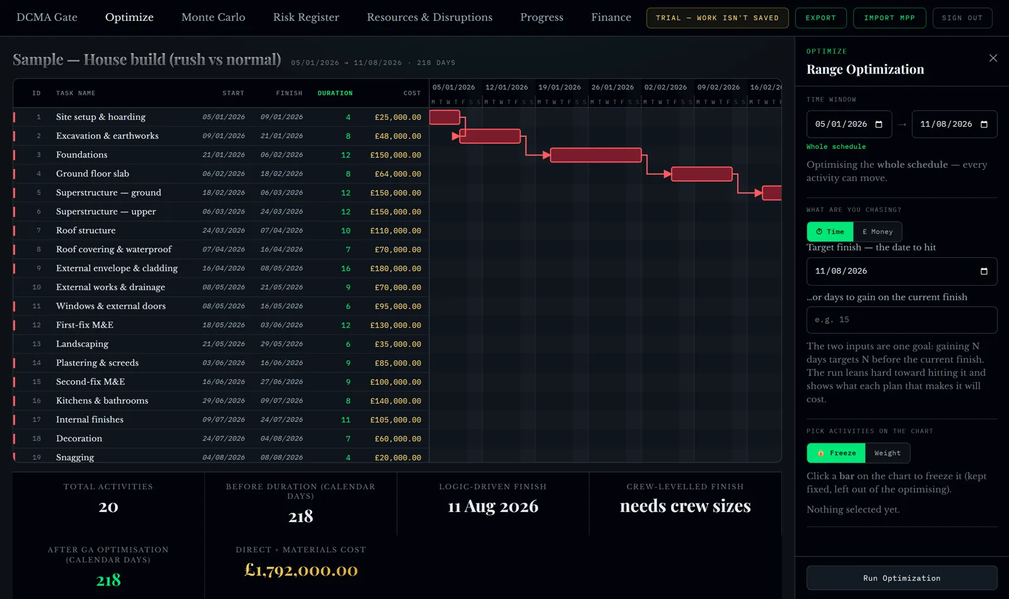Click the Cost column header

pyautogui.click(x=412, y=93)
